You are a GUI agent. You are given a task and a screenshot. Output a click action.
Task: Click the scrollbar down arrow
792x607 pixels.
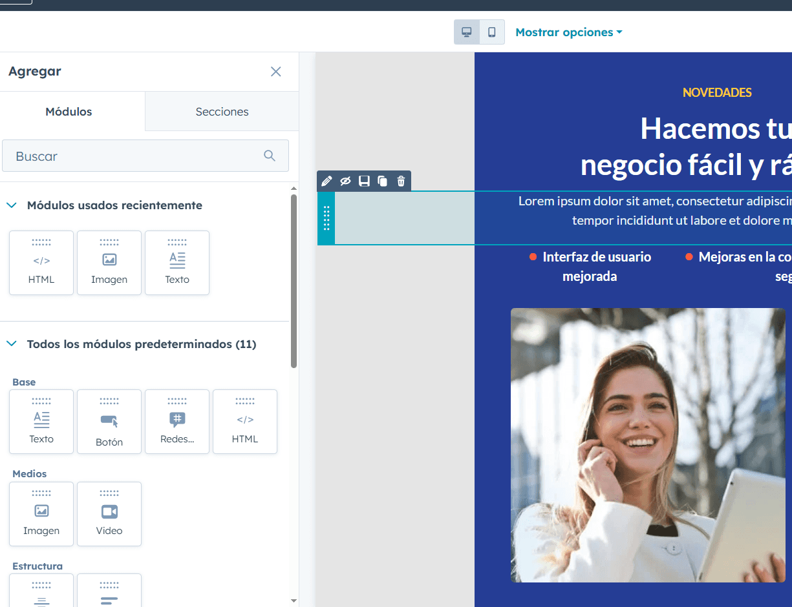pos(294,601)
